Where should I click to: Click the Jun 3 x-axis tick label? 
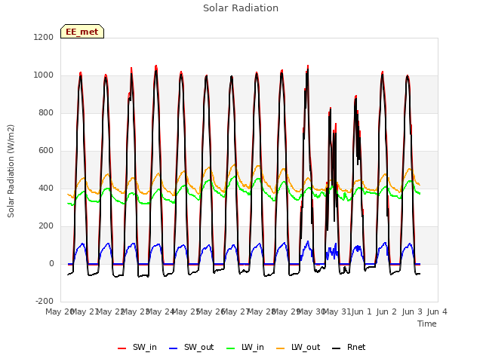click(412, 311)
